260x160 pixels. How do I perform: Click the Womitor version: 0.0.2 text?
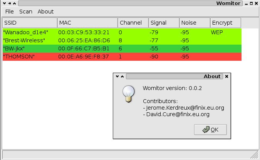click(x=172, y=88)
